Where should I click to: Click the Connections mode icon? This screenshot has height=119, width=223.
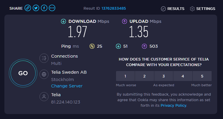pos(44,58)
